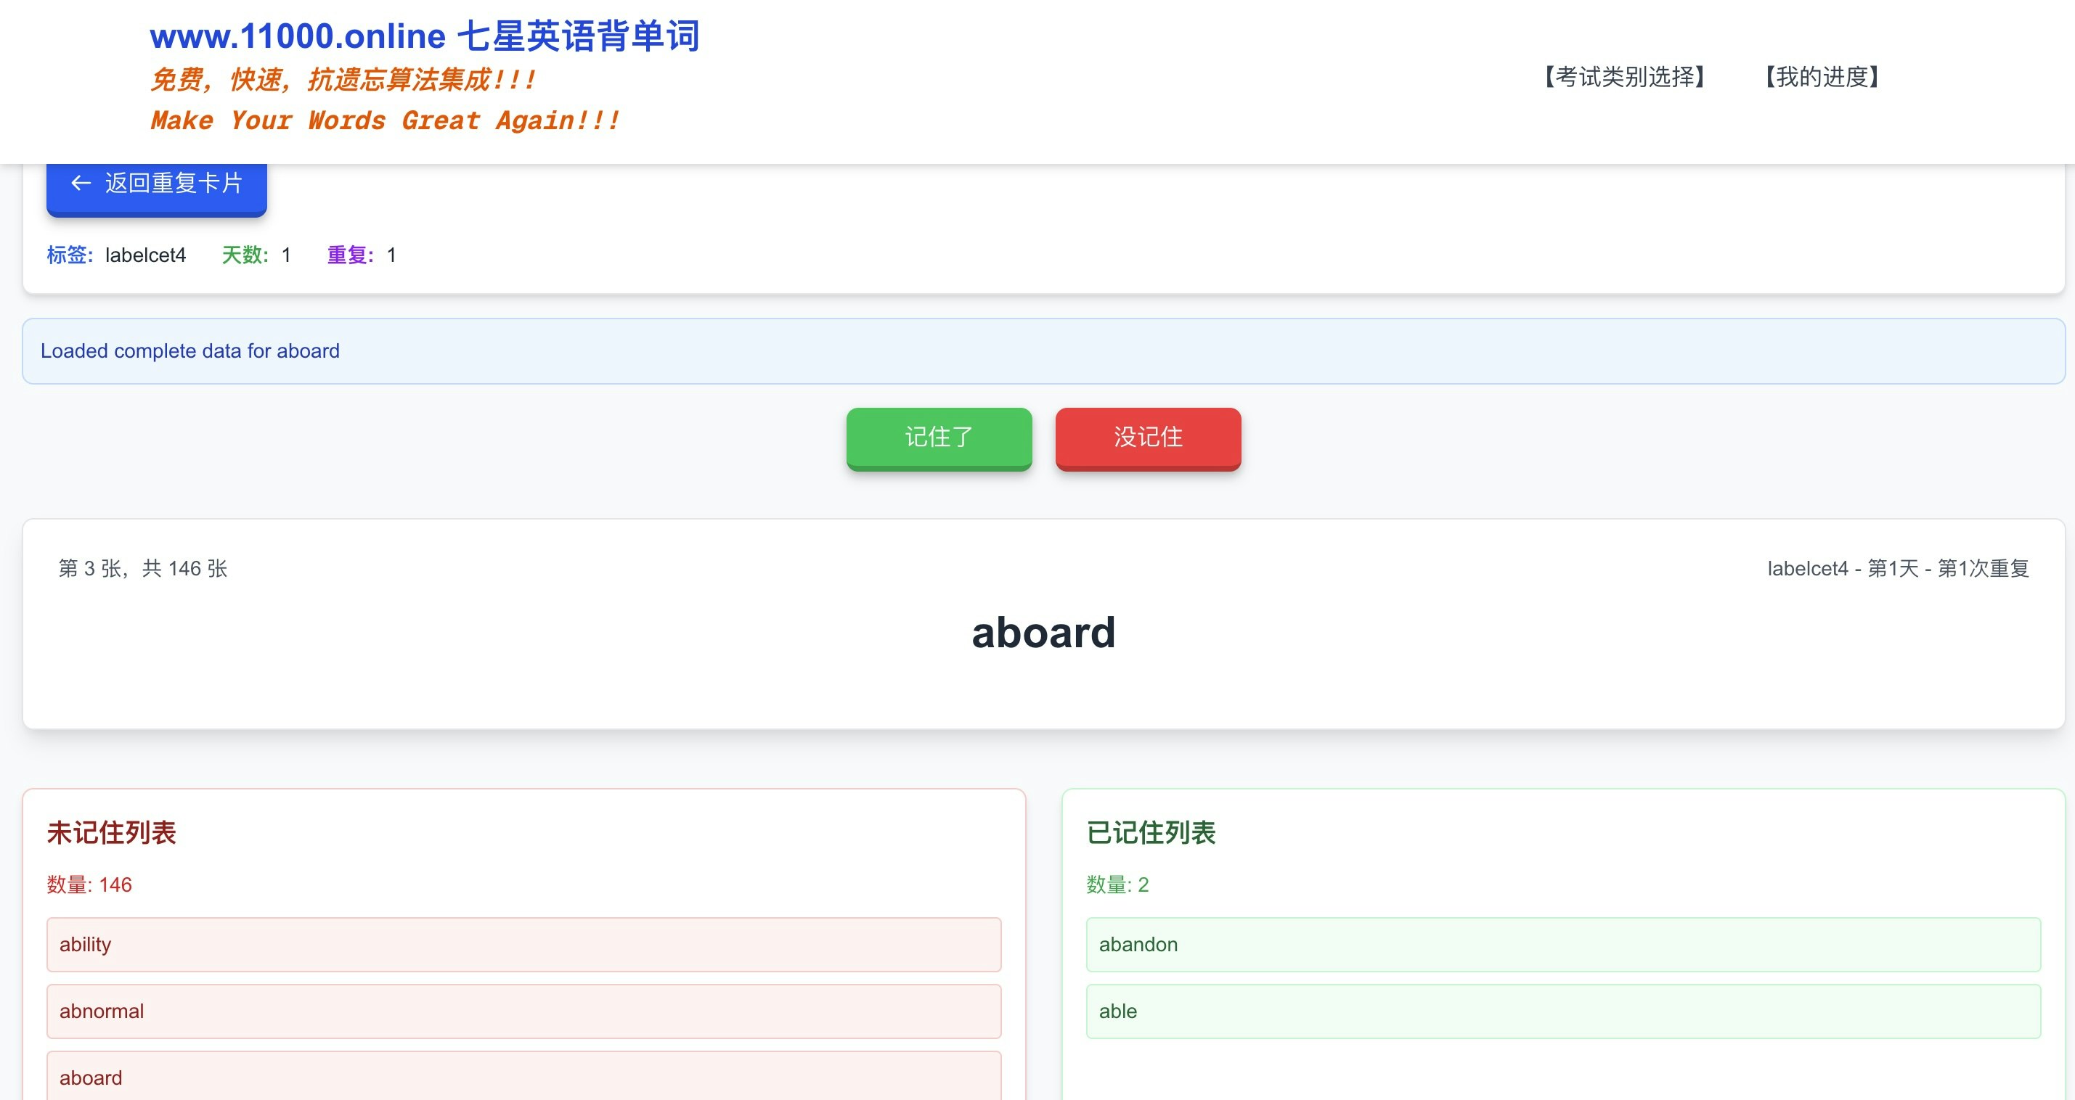
Task: Click the slogan 免费，快速，抗遗忘算法集成!!!
Action: [x=343, y=80]
